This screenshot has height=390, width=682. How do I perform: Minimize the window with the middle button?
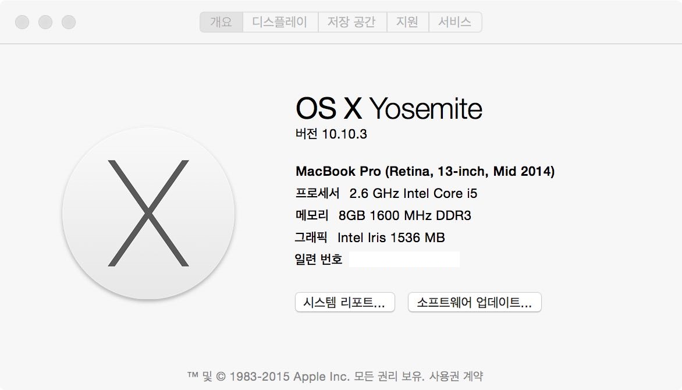[x=45, y=22]
